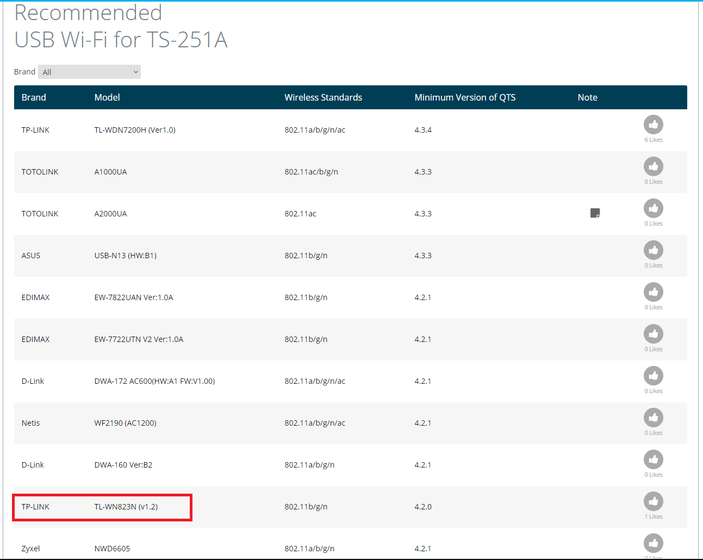This screenshot has height=560, width=703.
Task: Click the Model column header
Action: [107, 97]
